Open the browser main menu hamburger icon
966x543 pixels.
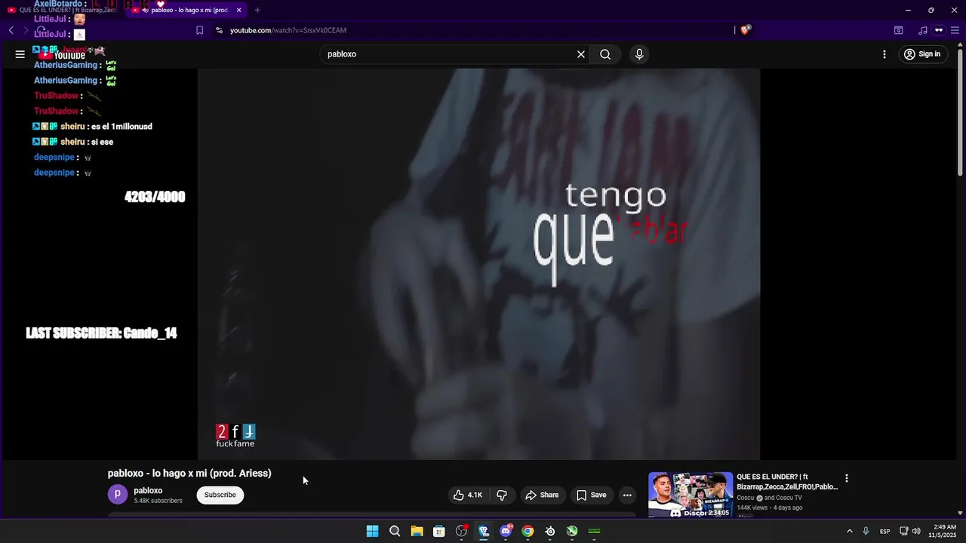pos(955,30)
